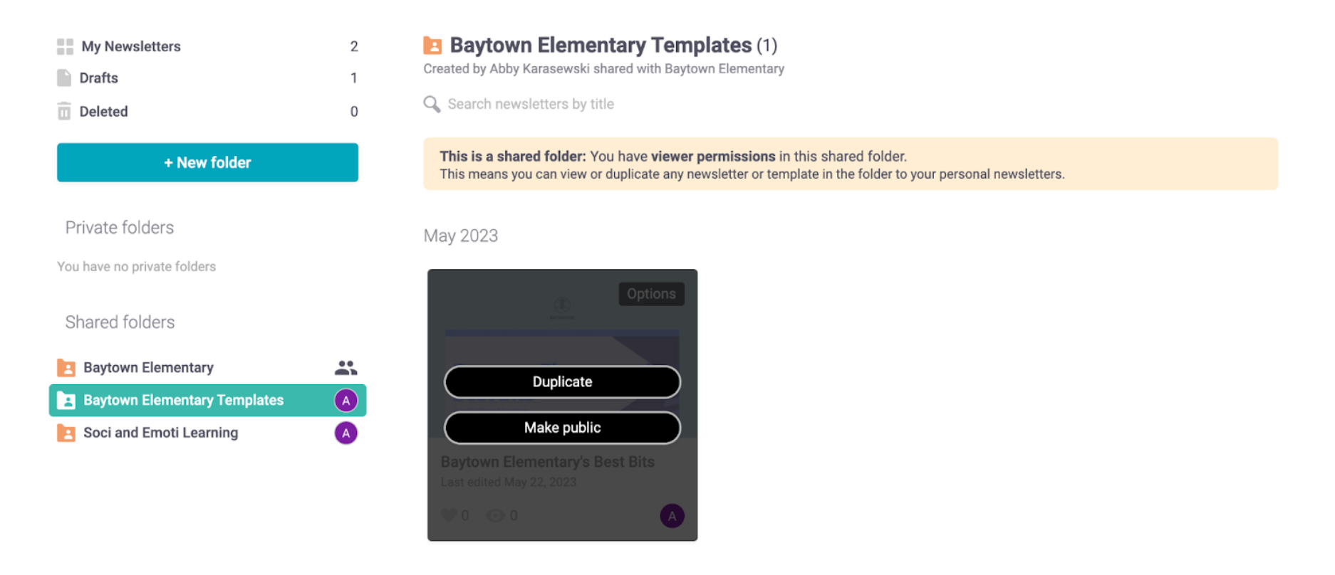Click the eye views icon on newsletter card

[495, 515]
